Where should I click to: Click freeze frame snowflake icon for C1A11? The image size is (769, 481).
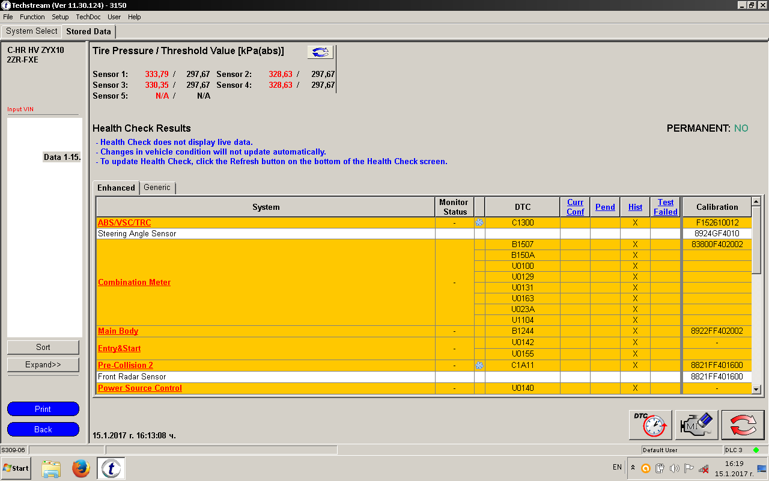(479, 365)
